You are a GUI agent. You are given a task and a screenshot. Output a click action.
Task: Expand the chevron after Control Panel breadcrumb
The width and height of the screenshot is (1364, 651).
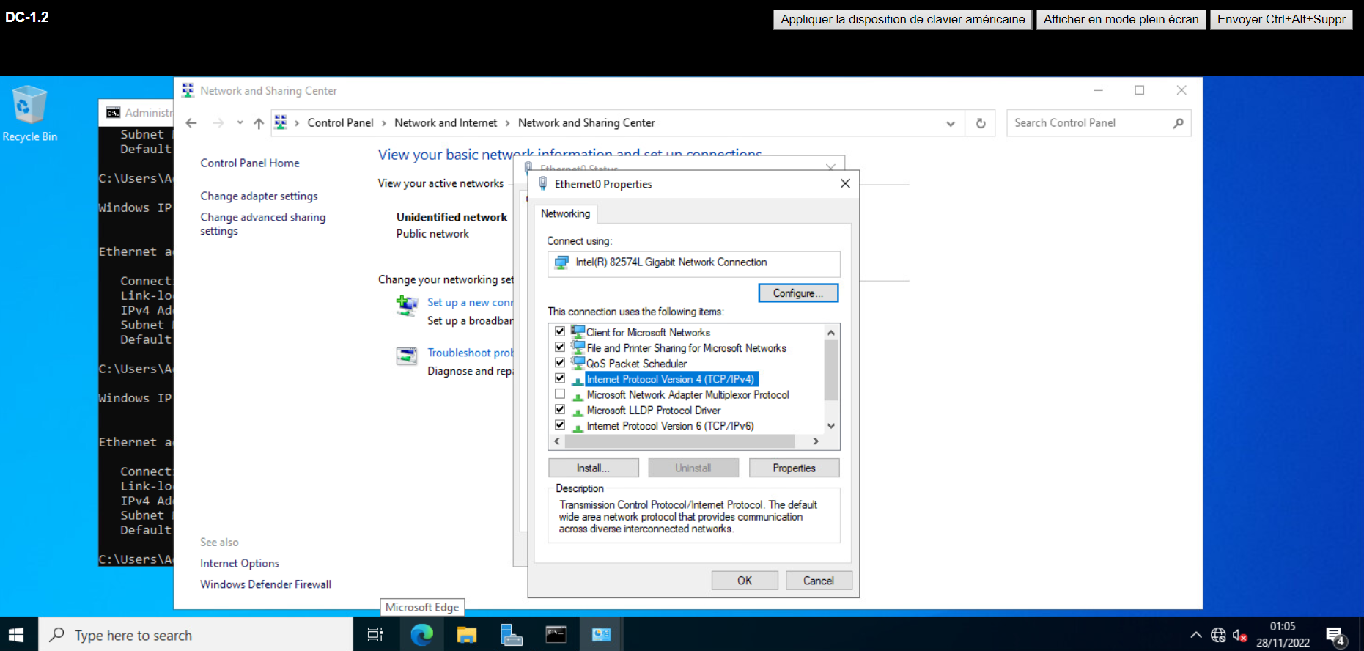pos(383,123)
